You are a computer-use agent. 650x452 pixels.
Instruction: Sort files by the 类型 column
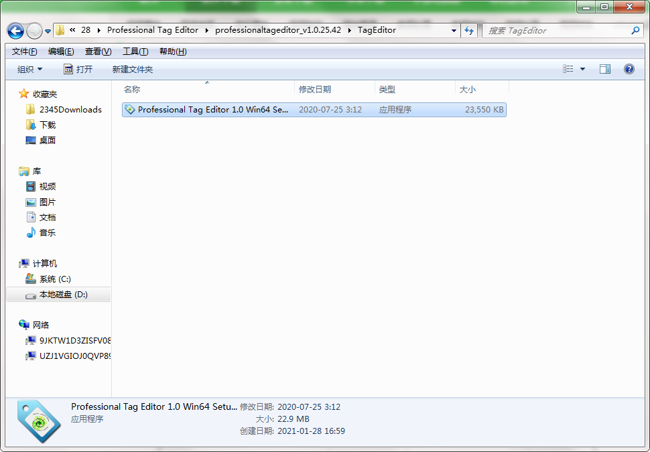point(415,89)
